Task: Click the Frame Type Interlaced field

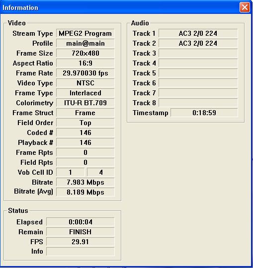Action: coord(85,93)
